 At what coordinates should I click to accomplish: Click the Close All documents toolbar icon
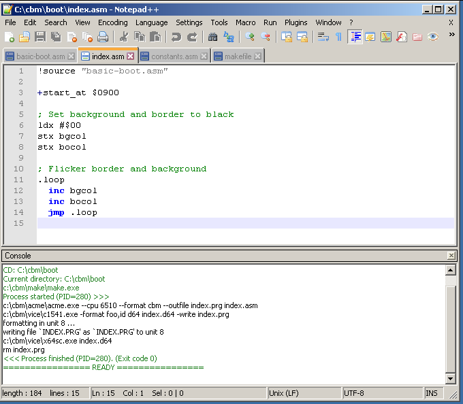tap(87, 37)
